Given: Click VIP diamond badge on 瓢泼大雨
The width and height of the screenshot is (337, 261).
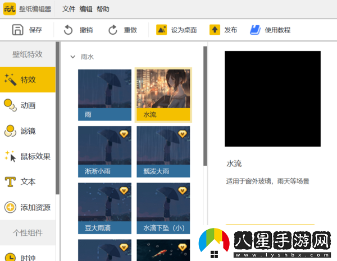Looking at the screenshot, I should pos(182,134).
